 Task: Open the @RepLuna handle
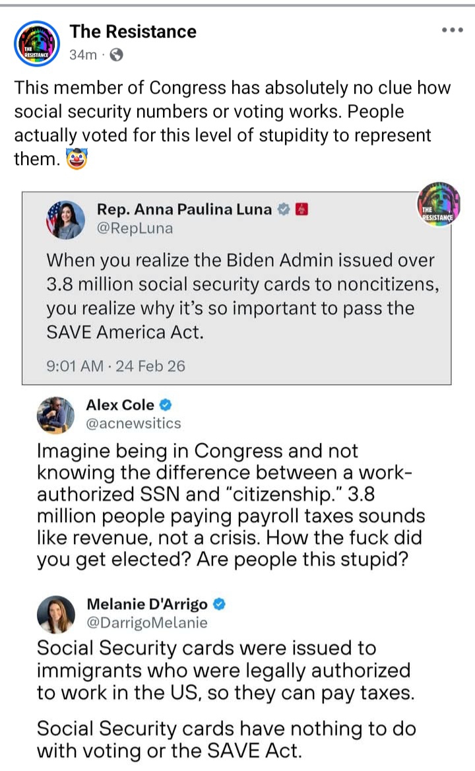tap(135, 228)
